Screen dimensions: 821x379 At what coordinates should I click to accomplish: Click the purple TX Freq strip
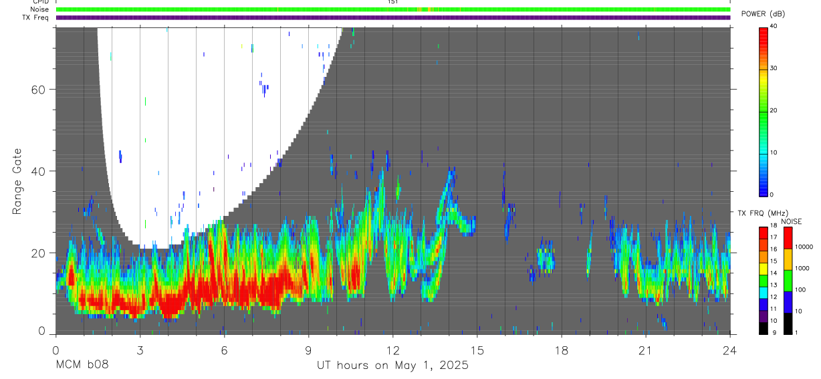coord(393,17)
